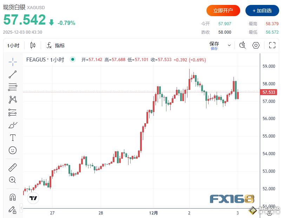
Task: Select the ruler measure tool
Action: click(12, 167)
